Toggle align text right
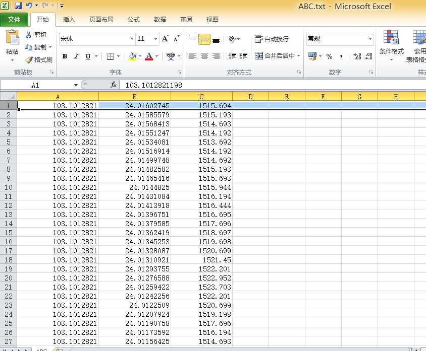 click(216, 56)
